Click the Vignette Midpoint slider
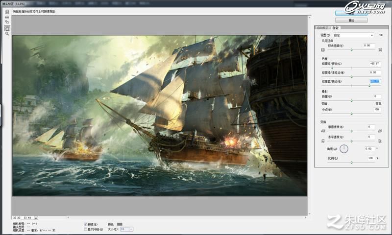This screenshot has width=392, height=235. click(x=351, y=114)
